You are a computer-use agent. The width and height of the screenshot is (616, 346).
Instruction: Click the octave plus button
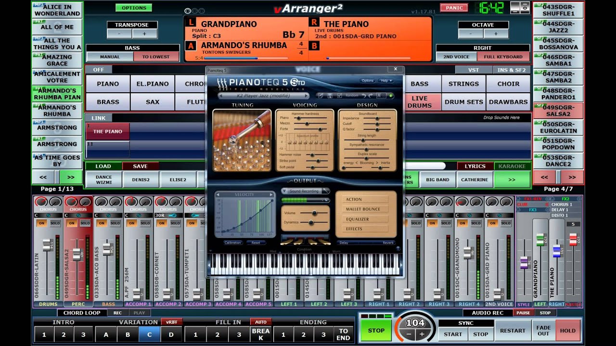495,33
